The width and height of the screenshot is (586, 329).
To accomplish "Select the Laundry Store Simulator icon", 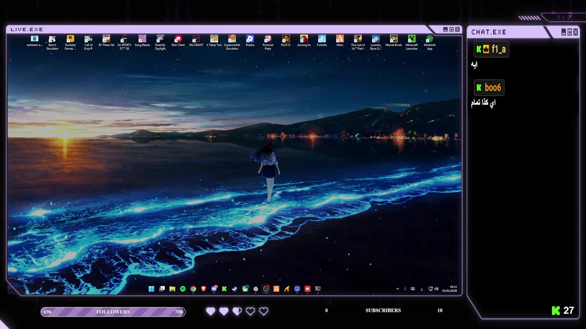I will pyautogui.click(x=376, y=42).
